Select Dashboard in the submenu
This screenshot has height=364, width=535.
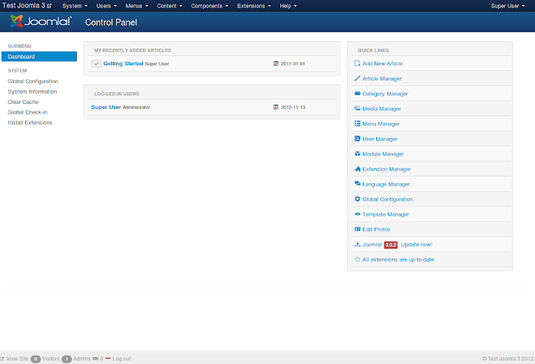pos(39,57)
